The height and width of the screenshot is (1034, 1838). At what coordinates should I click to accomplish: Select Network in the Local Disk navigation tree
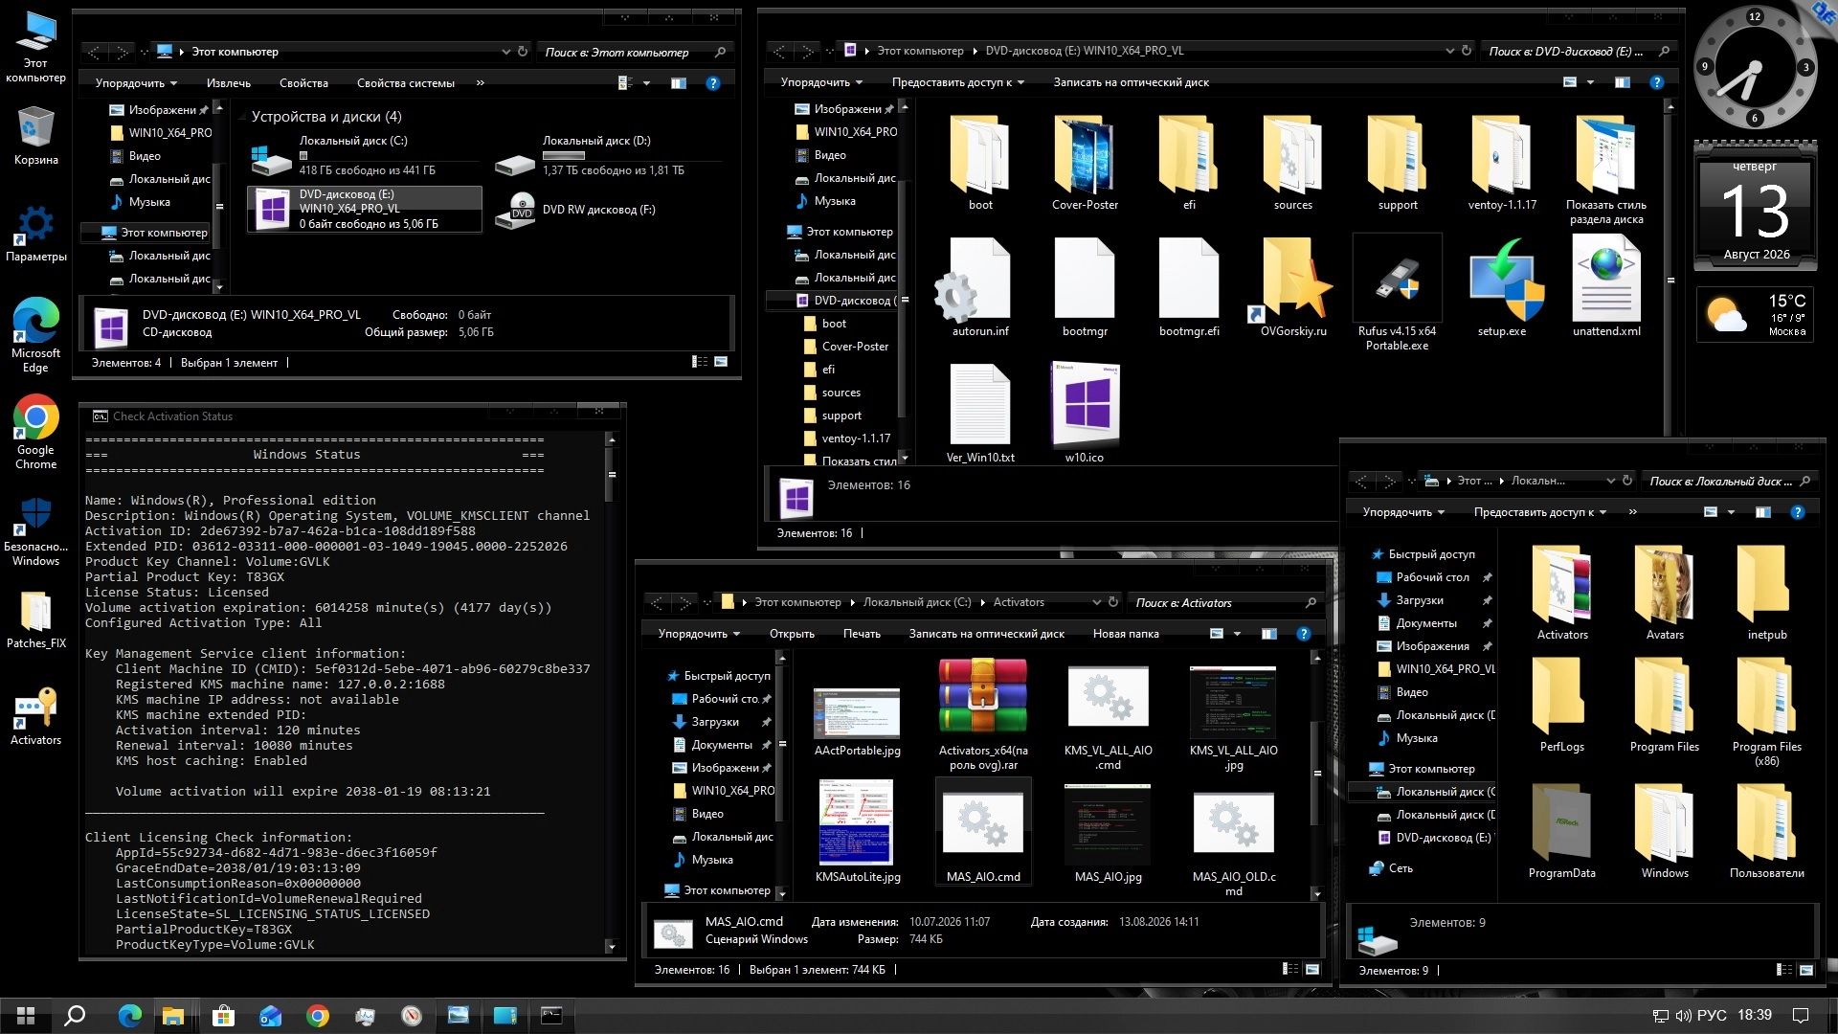pos(1401,868)
